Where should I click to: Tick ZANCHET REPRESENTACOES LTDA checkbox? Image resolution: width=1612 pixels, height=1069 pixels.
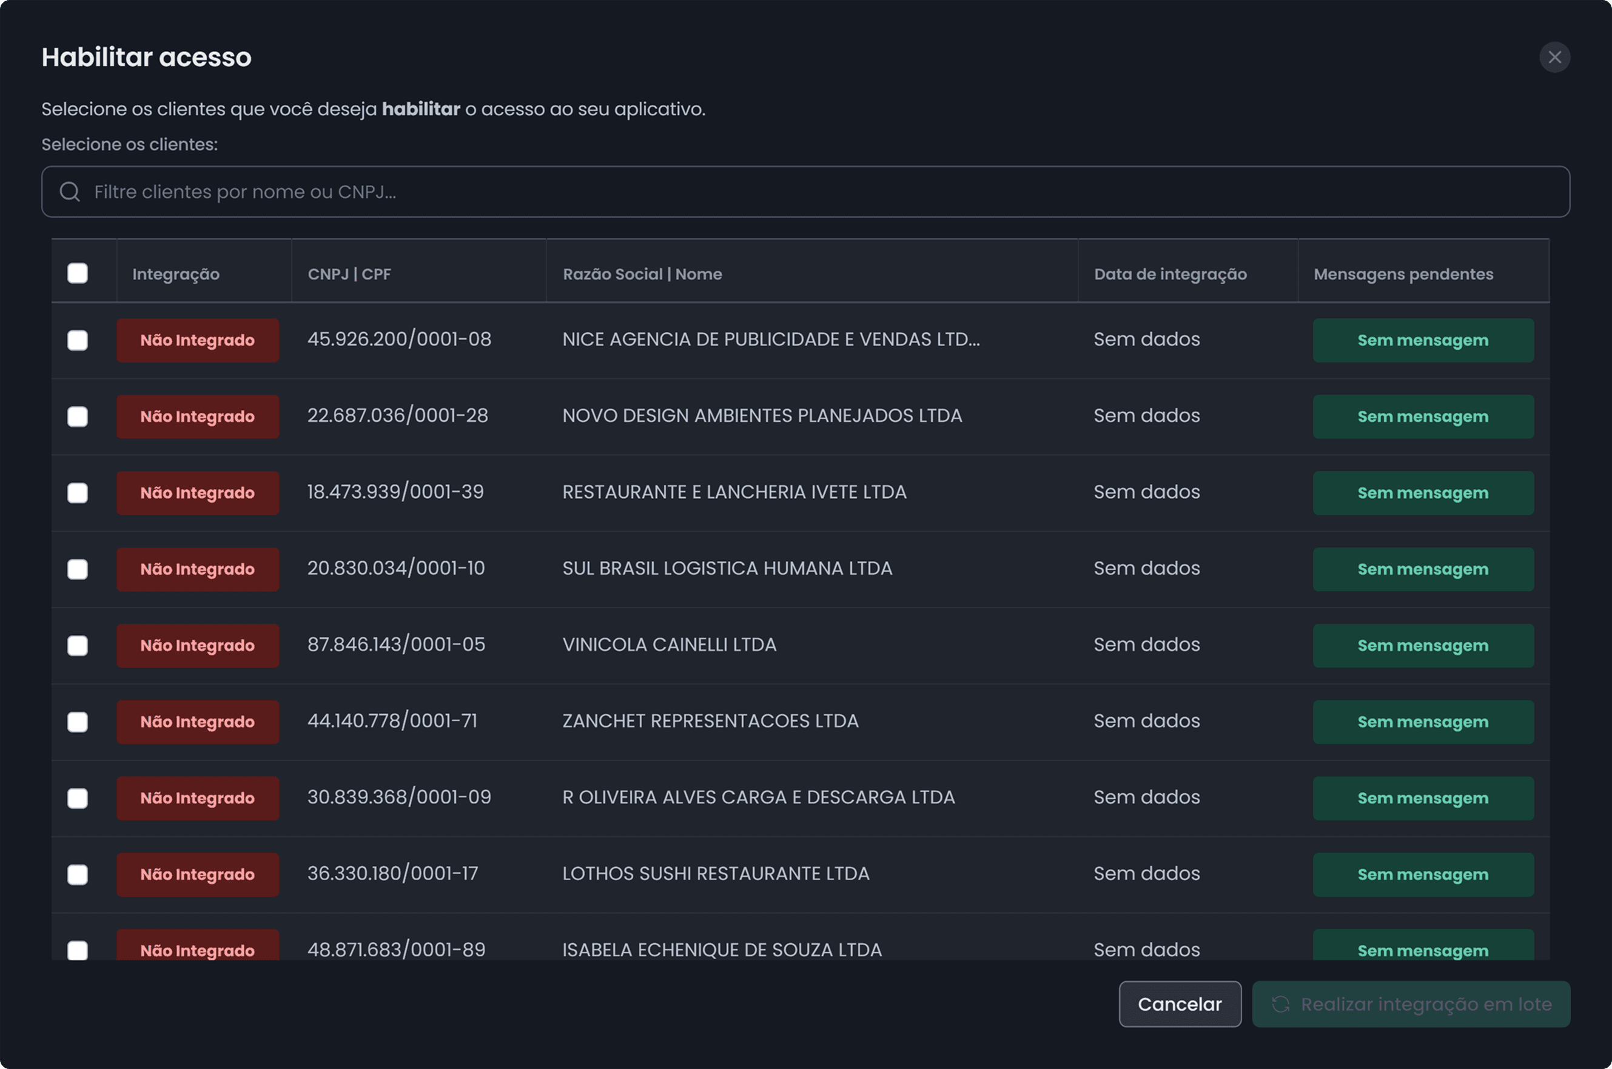click(x=78, y=722)
